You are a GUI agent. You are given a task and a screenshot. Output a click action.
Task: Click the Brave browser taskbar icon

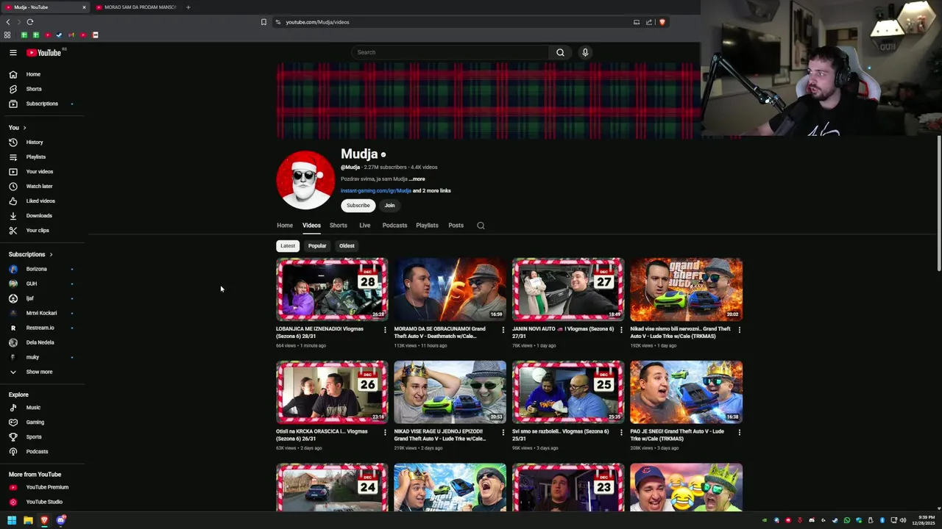click(x=44, y=520)
